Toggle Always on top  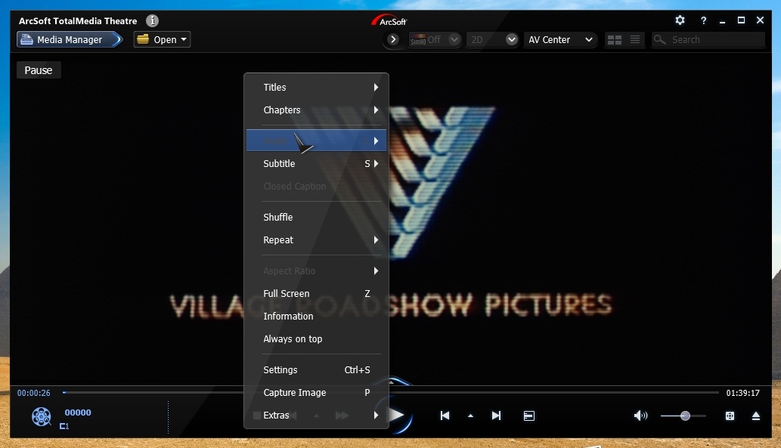[316, 339]
